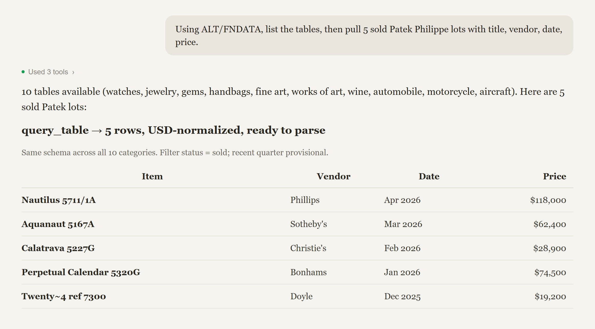Click the green status dot by Used 3 tools
This screenshot has height=329, width=595.
[23, 72]
